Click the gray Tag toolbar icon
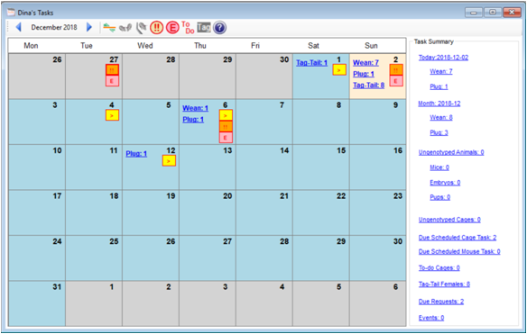The height and width of the screenshot is (334, 527). point(204,27)
